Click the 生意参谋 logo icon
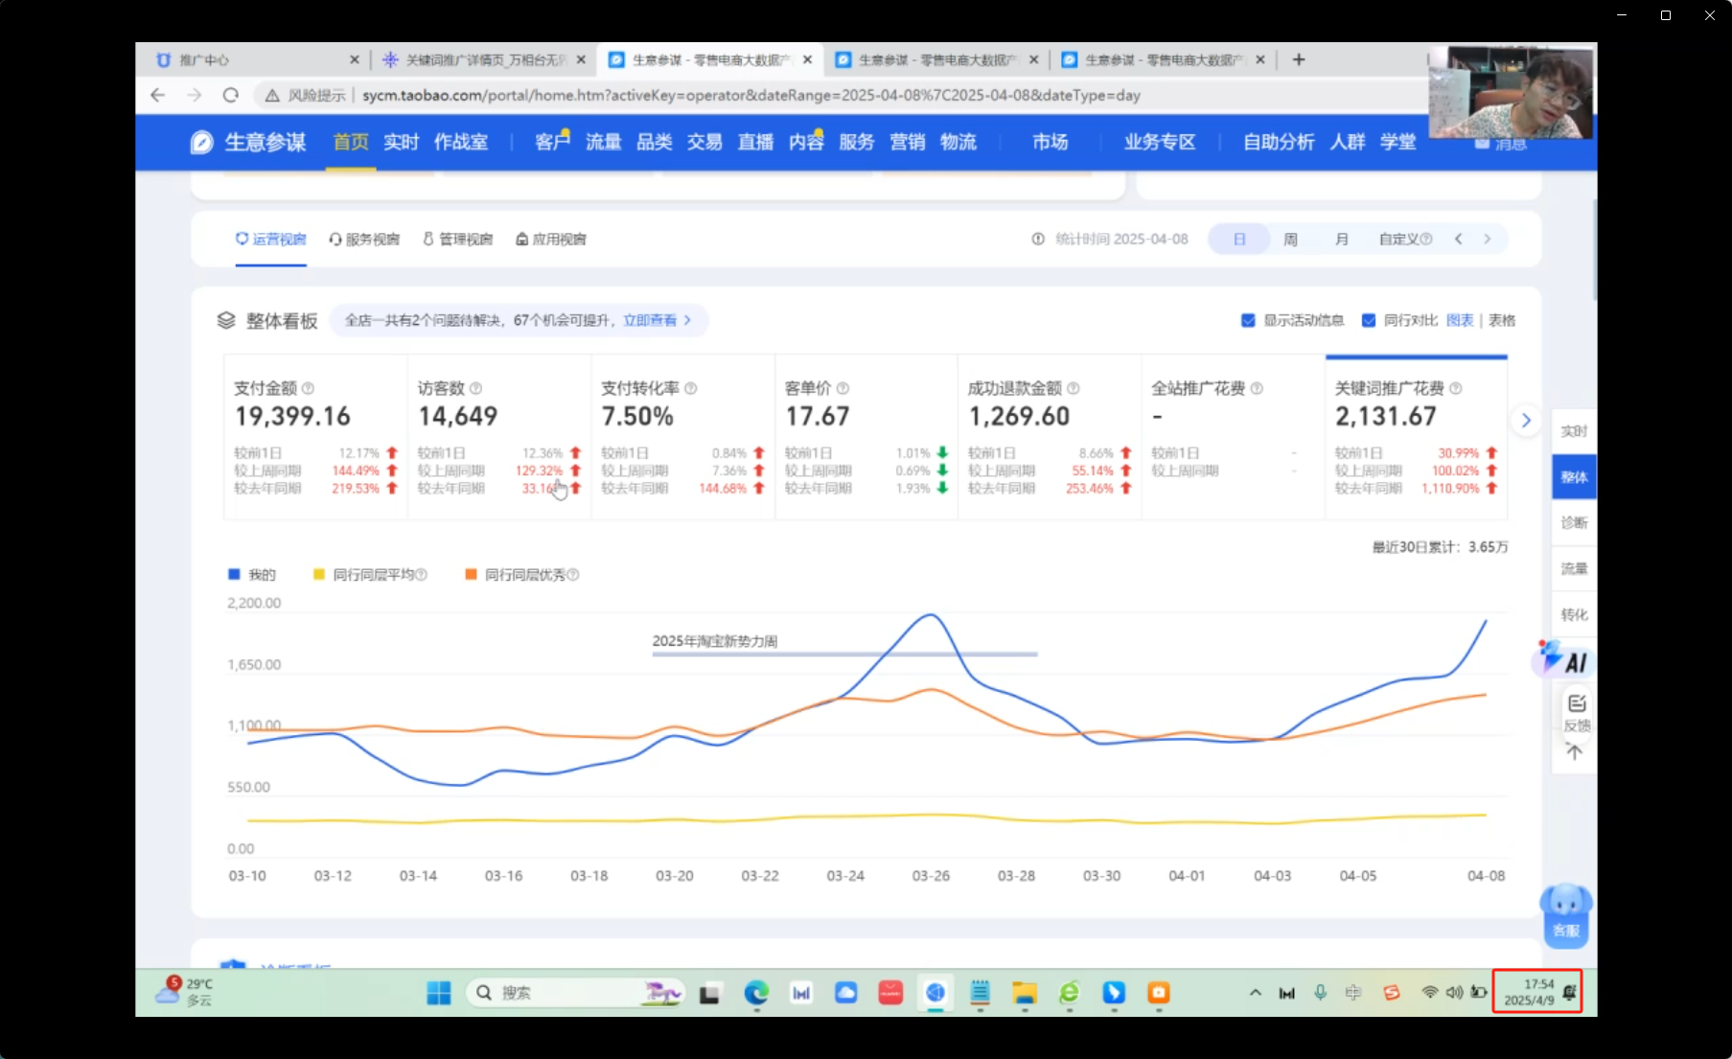The width and height of the screenshot is (1732, 1059). coord(201,143)
